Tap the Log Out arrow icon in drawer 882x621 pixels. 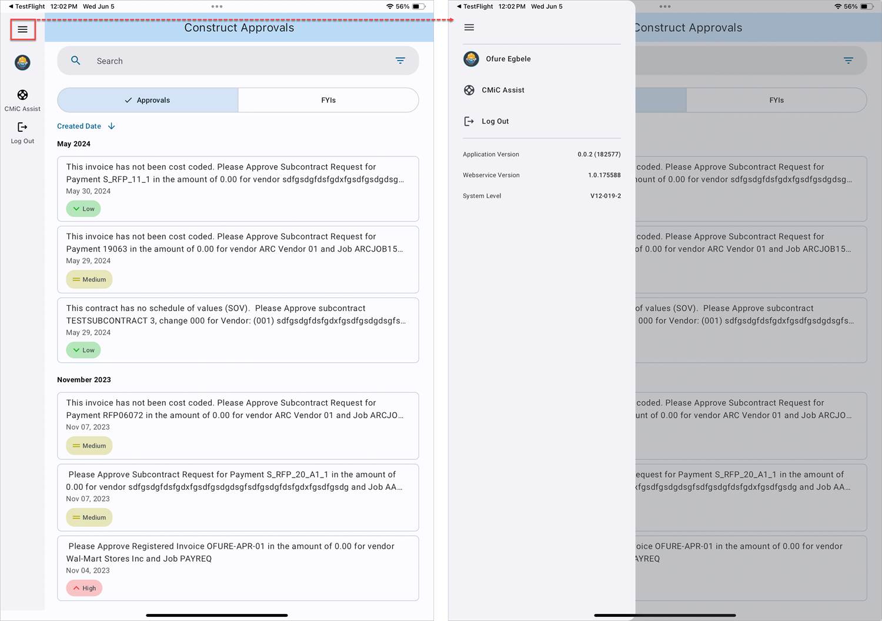point(469,121)
